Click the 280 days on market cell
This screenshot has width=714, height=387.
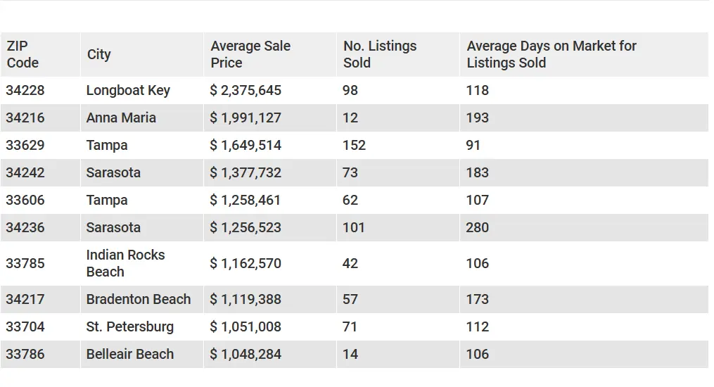585,227
